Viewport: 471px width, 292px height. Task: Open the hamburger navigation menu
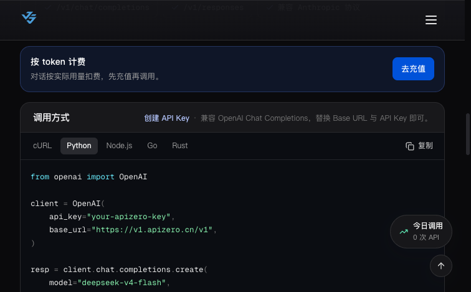click(431, 20)
